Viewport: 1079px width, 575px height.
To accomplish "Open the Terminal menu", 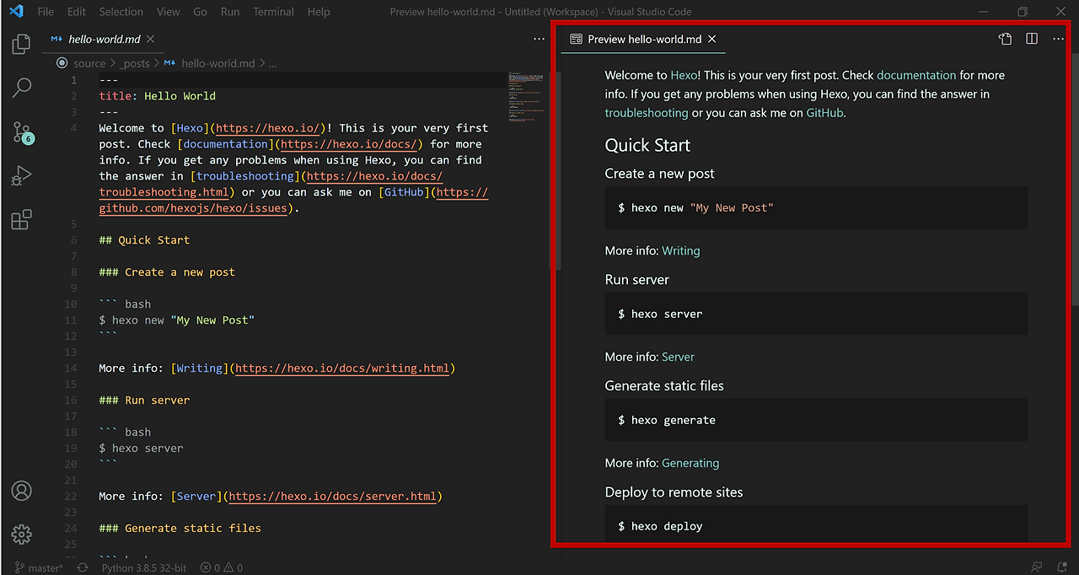I will pos(274,12).
